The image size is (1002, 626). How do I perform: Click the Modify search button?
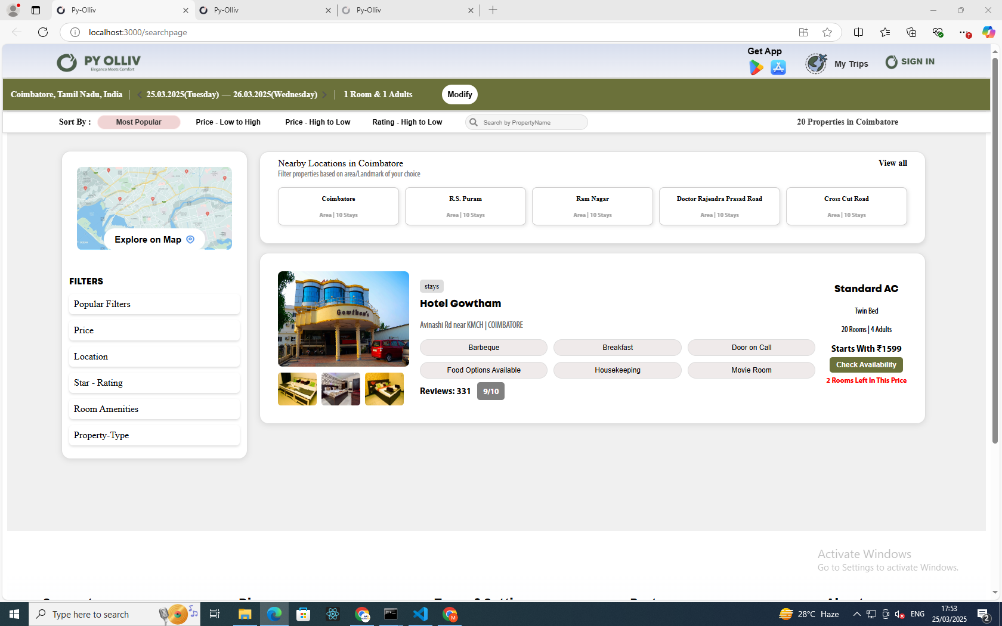[459, 95]
